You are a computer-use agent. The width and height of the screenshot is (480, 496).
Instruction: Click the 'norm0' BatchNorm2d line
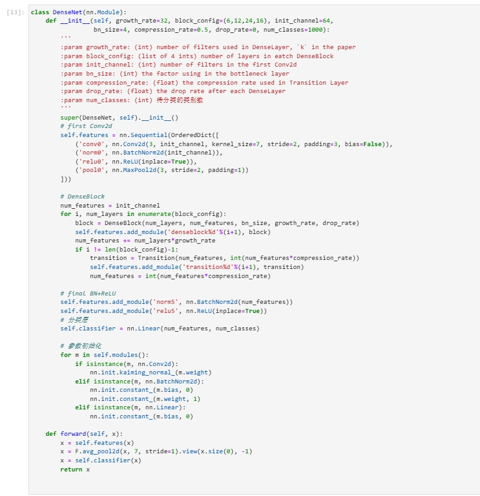coord(149,153)
